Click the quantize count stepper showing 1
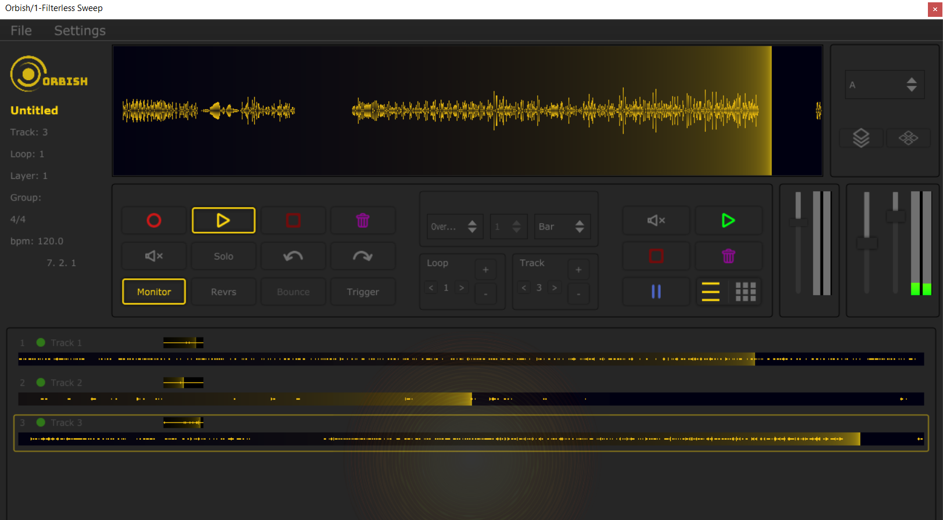Viewport: 943px width, 520px height. tap(509, 227)
